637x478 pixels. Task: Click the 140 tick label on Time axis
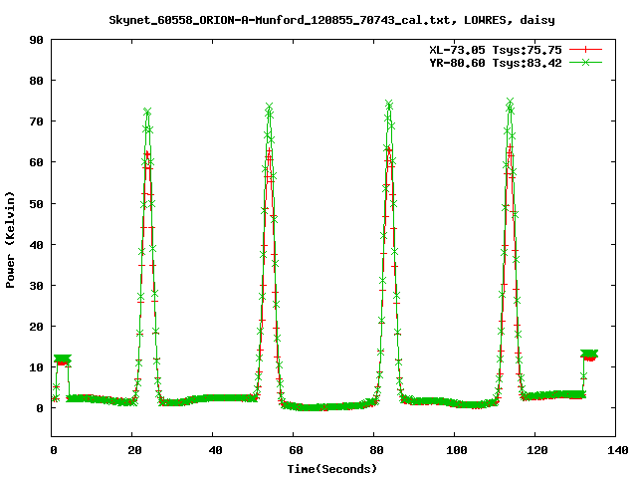617,450
